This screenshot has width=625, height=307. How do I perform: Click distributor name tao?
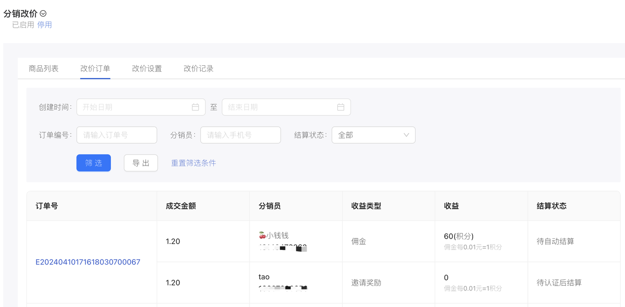pos(264,277)
